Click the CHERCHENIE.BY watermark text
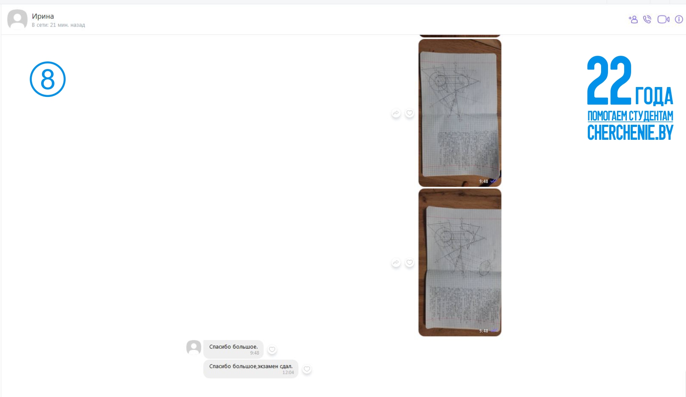 pyautogui.click(x=630, y=132)
